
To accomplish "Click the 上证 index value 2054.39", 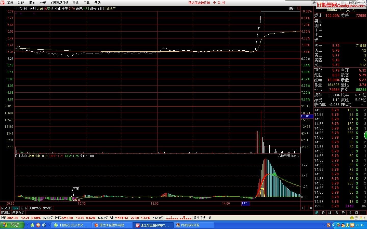I will (12, 218).
